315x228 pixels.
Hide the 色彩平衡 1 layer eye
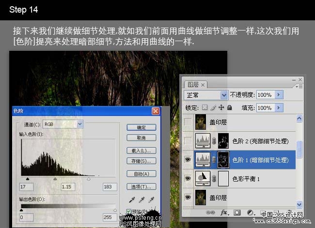tap(188, 179)
